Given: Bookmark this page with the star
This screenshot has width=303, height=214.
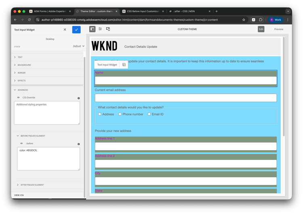Looking at the screenshot, I should pyautogui.click(x=244, y=20).
